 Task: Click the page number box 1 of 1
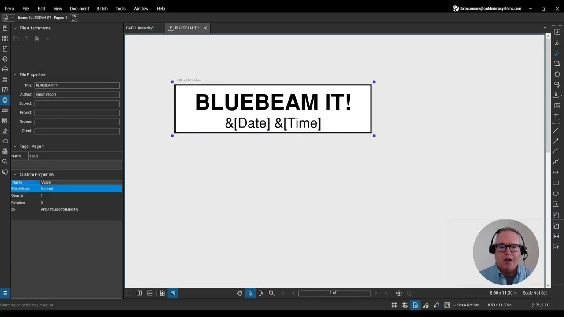tap(334, 293)
